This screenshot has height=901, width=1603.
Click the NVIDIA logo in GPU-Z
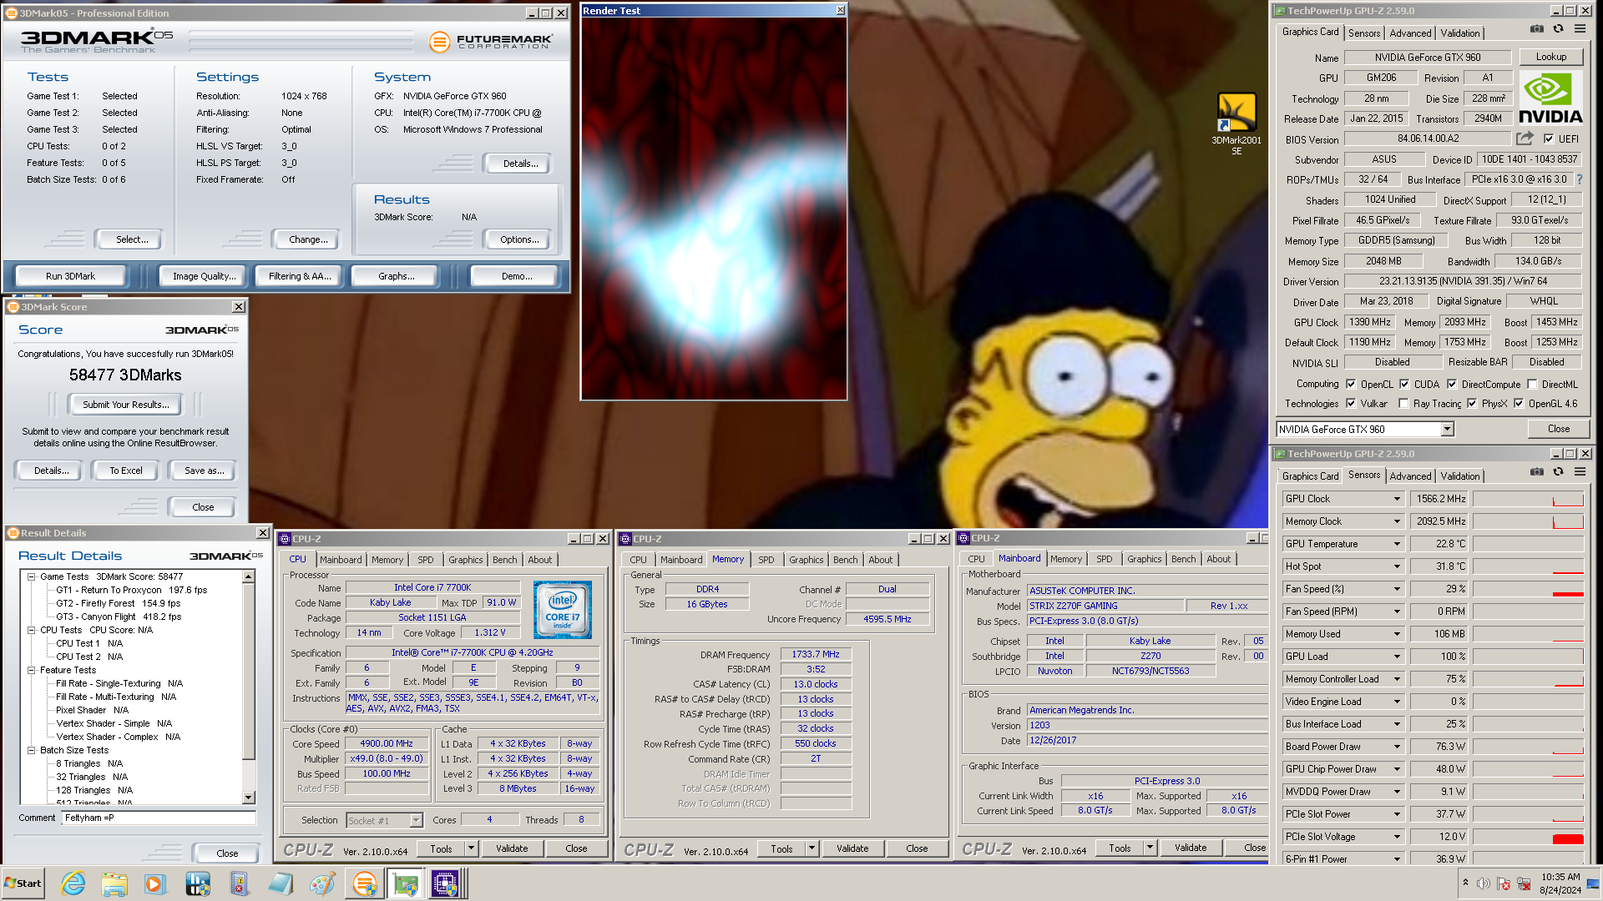coord(1550,98)
